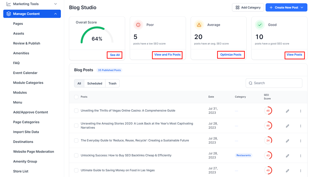Viewport: 311px width, 177px height.
Task: Check the Vegas Online Casino post checkbox
Action: pyautogui.click(x=76, y=110)
